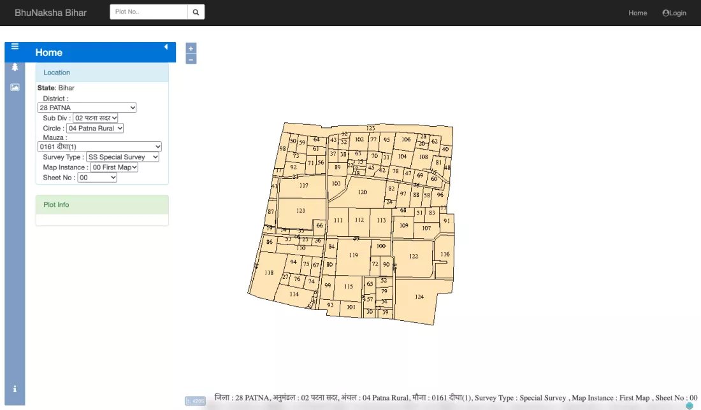
Task: Select plot 103 on the map
Action: pos(336,183)
